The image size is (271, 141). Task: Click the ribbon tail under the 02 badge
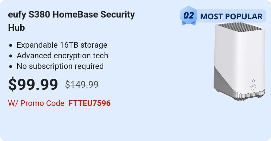coord(189,23)
